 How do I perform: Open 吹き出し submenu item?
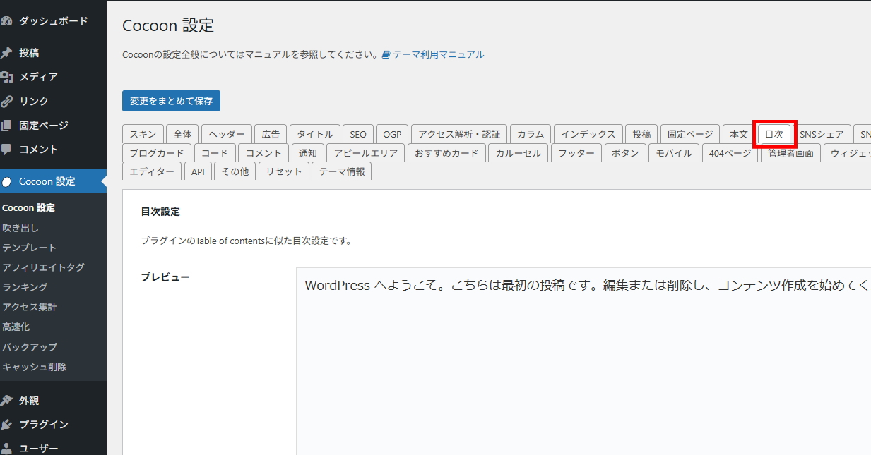[20, 228]
